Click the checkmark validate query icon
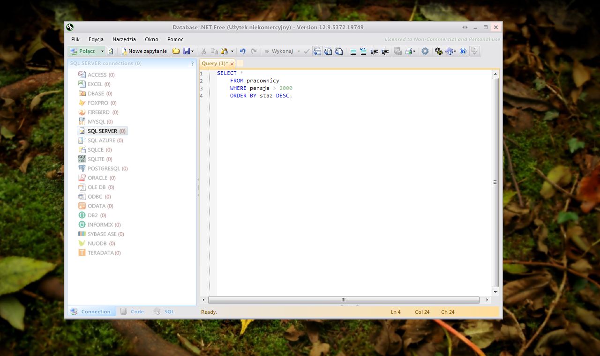Screen dimensions: 600x356 pos(307,51)
